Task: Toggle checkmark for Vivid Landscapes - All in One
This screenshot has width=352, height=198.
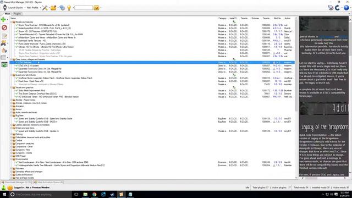Action: click(x=16, y=162)
